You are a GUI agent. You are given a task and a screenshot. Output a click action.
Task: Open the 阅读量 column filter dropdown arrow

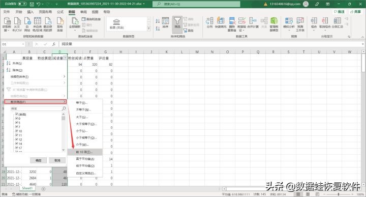click(65, 58)
